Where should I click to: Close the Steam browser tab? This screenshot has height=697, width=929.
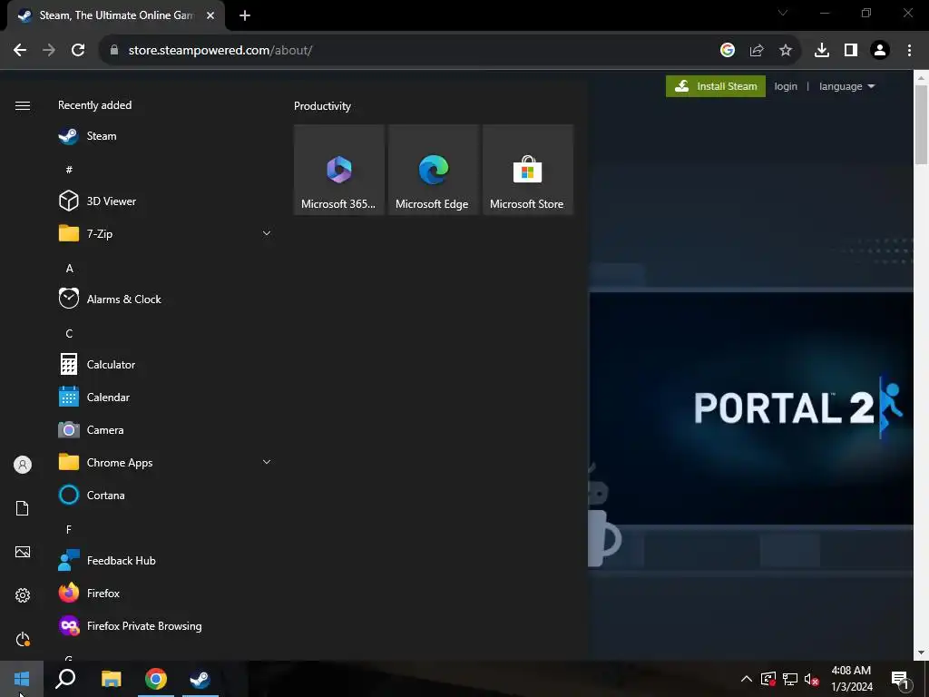pos(210,16)
